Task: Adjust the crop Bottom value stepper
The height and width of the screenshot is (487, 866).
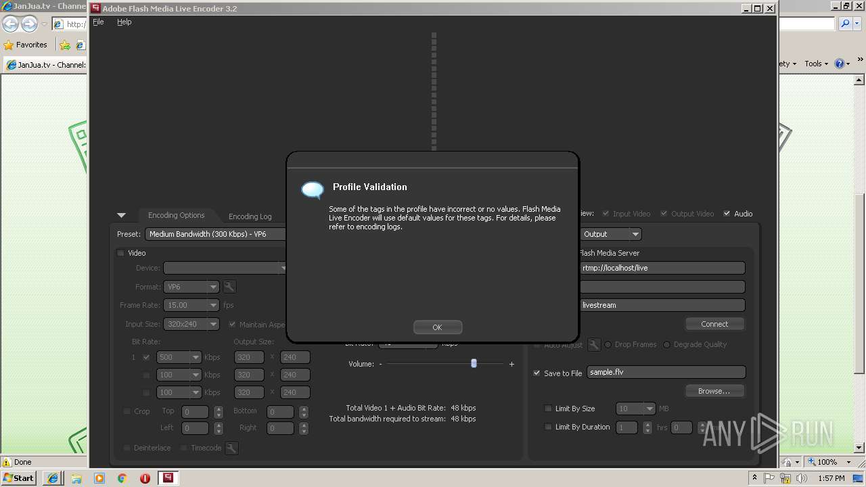Action: coord(304,411)
